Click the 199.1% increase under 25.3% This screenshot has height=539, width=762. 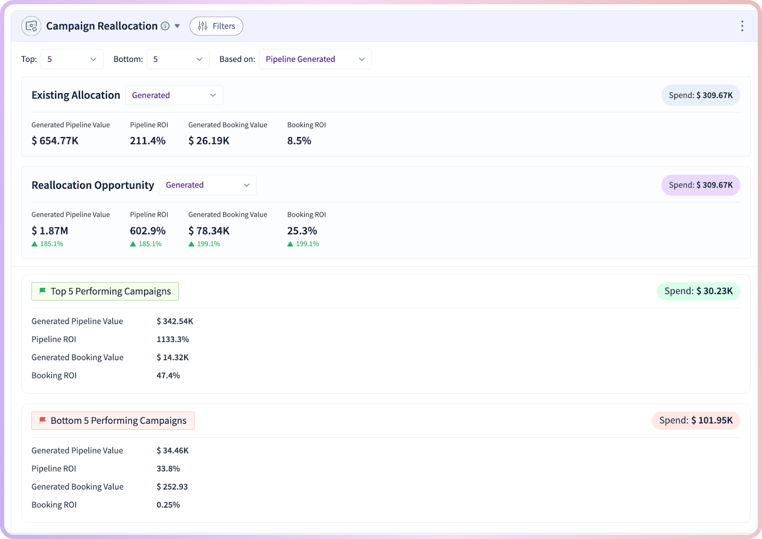303,244
